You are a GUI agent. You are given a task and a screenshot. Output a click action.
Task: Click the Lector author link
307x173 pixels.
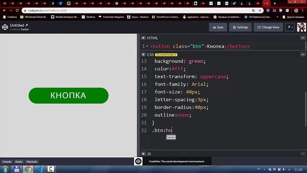point(25,29)
